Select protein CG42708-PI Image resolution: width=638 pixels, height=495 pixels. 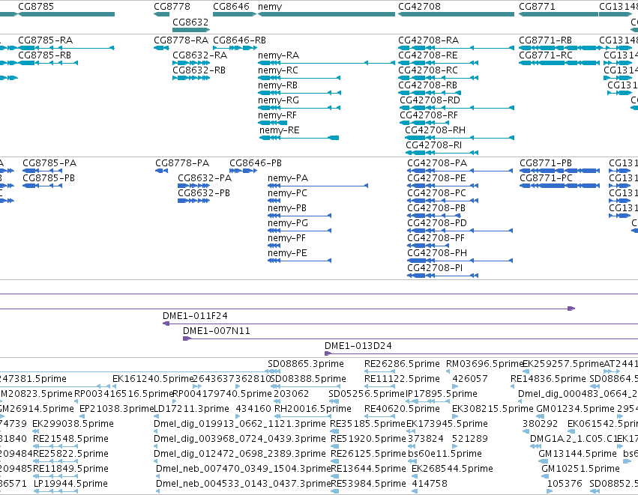pos(442,276)
